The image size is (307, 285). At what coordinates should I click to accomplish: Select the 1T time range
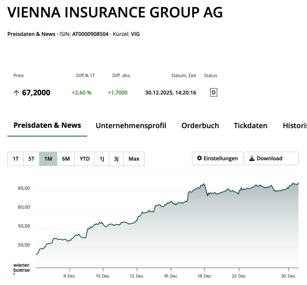[x=15, y=159]
